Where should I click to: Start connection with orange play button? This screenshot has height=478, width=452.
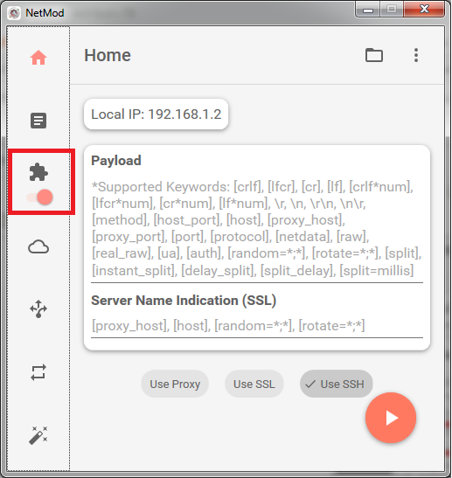pyautogui.click(x=391, y=418)
